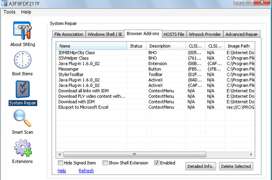Screen dimensions: 272x180
Task: Click the Delete Selected button
Action: [236, 166]
